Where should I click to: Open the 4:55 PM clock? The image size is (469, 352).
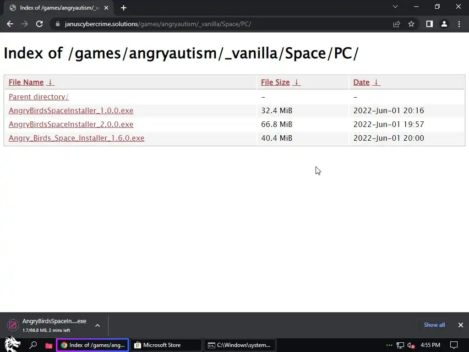tap(431, 345)
